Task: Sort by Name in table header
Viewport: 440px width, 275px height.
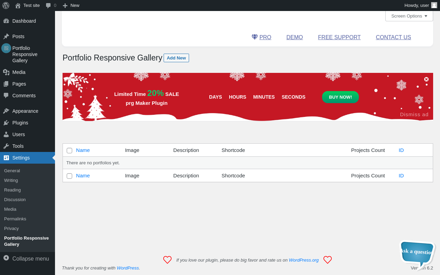Action: pos(83,150)
